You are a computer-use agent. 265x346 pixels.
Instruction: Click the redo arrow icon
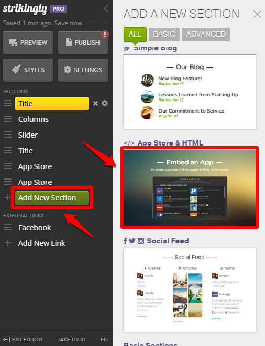coord(104,23)
